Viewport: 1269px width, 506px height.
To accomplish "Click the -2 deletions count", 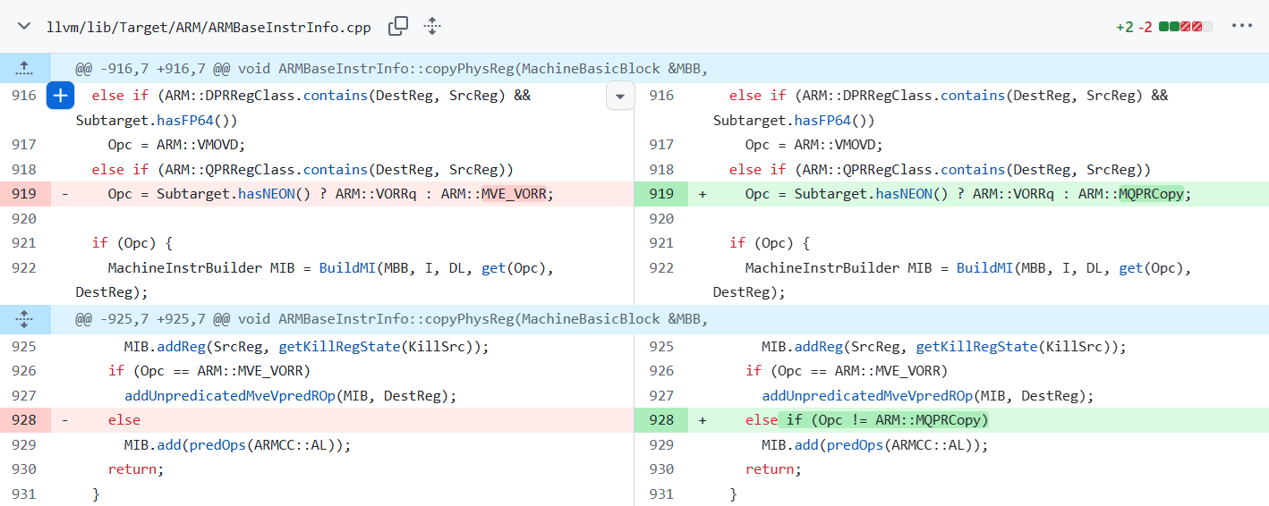I will [x=1146, y=27].
